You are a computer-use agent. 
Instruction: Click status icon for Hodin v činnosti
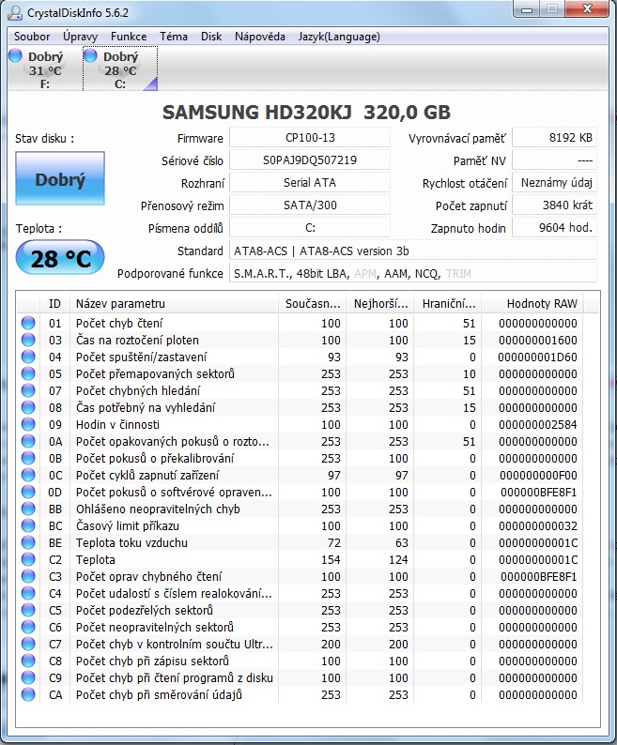point(28,424)
